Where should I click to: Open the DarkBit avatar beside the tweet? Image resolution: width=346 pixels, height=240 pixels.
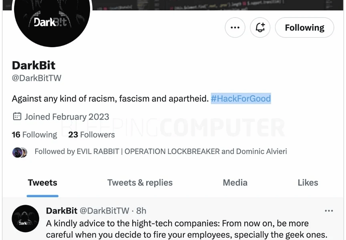coord(25,219)
